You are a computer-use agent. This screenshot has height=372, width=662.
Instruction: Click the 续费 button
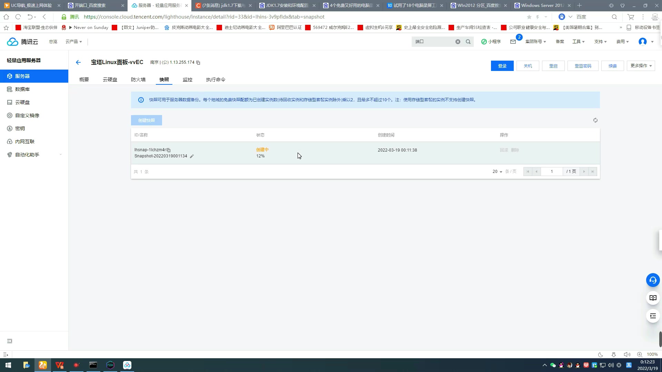point(613,66)
